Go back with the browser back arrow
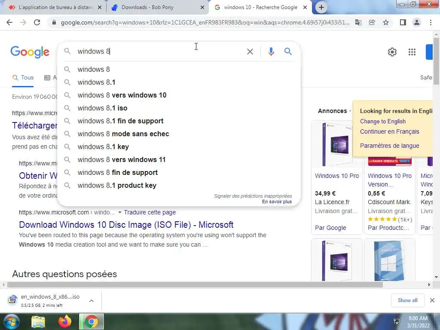The width and height of the screenshot is (440, 330). point(9,22)
